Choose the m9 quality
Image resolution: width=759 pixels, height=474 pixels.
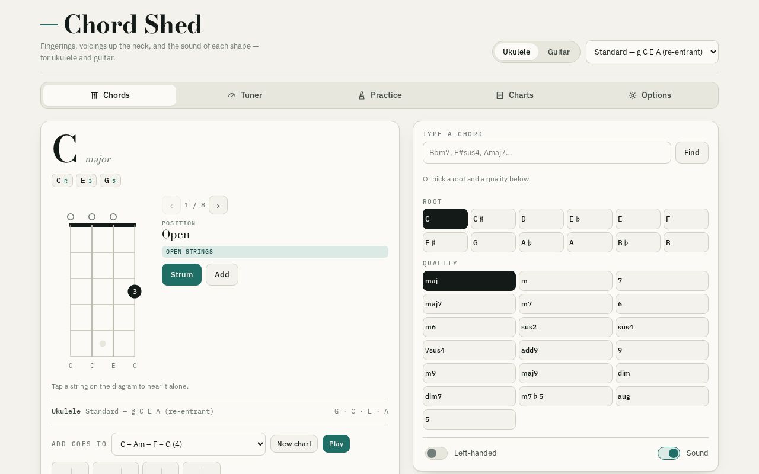469,373
